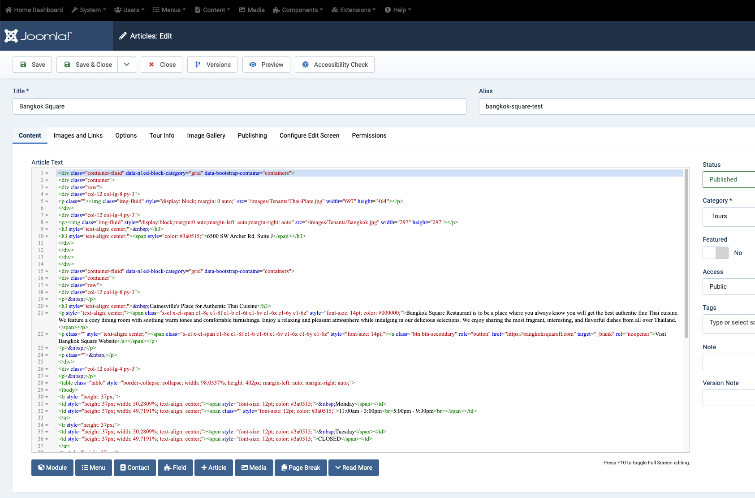Insert a Contact link button
This screenshot has width=755, height=498.
pos(134,468)
